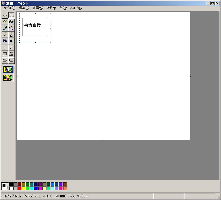This screenshot has height=200, width=221.
Task: Choose the Rectangle shape tool
Action: [5, 54]
